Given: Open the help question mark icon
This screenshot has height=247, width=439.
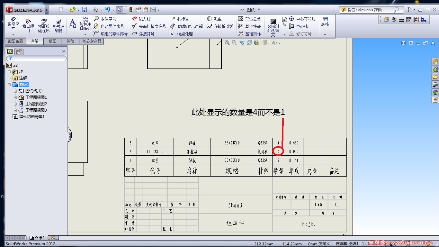Looking at the screenshot, I should 408,10.
